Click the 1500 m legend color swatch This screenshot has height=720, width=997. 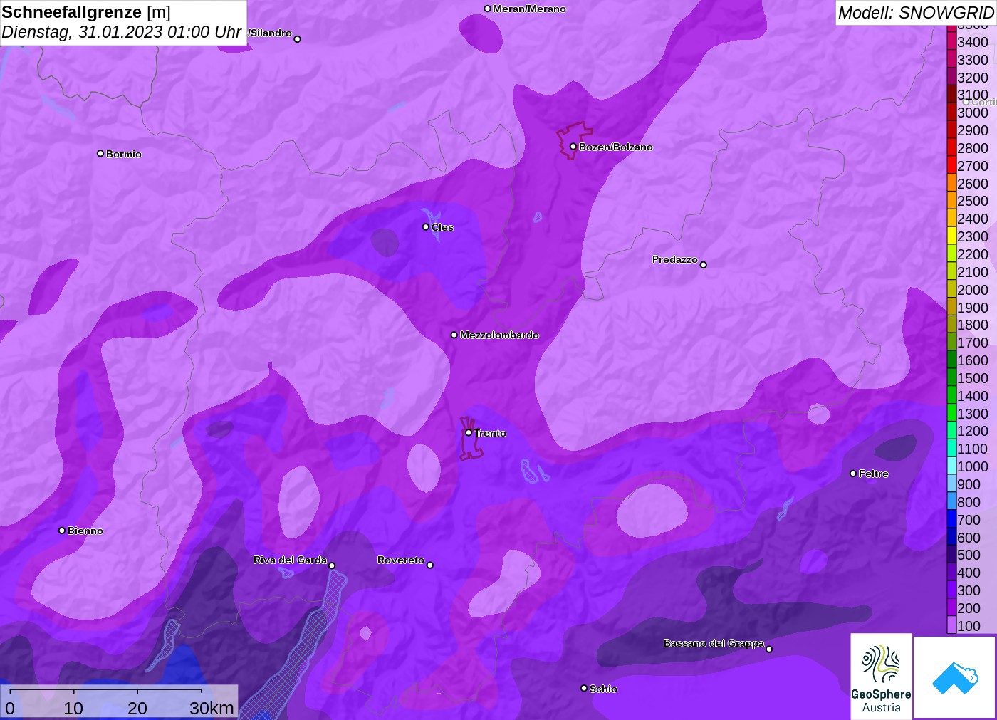click(x=951, y=378)
